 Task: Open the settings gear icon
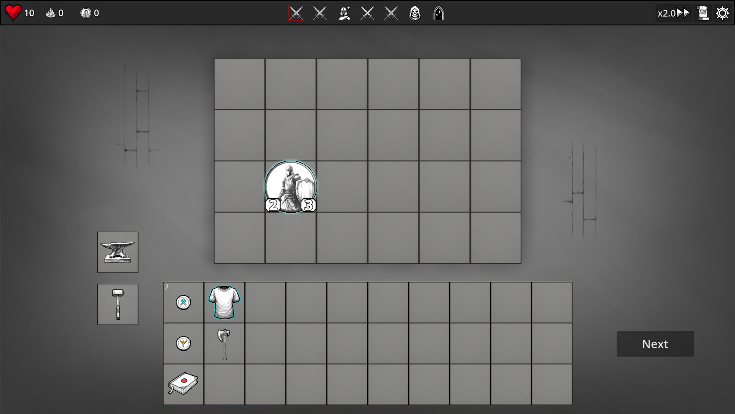(x=723, y=13)
